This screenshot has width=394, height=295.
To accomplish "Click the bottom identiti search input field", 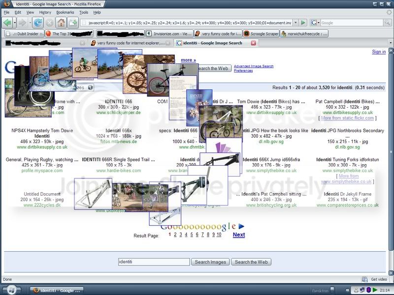I will (154, 262).
